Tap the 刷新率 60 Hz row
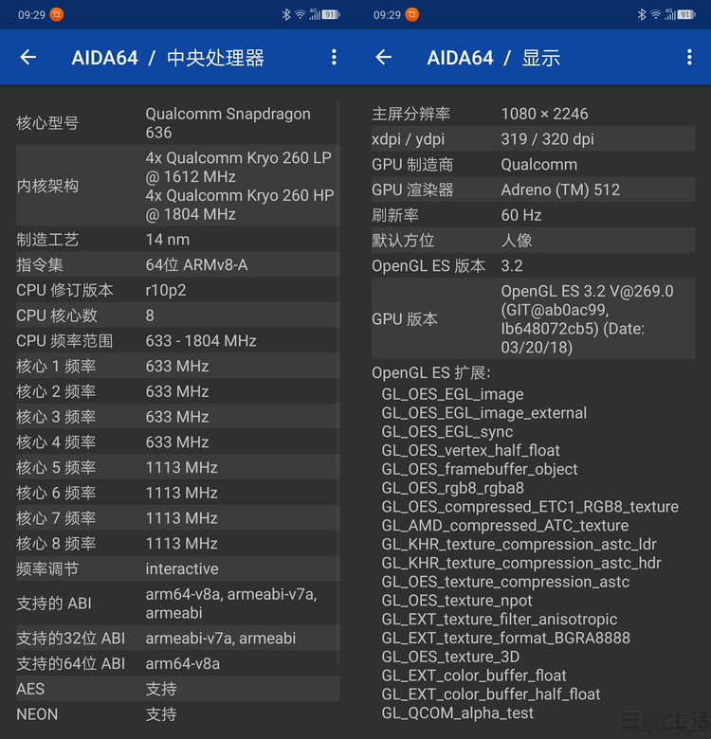The width and height of the screenshot is (711, 739). coord(531,215)
